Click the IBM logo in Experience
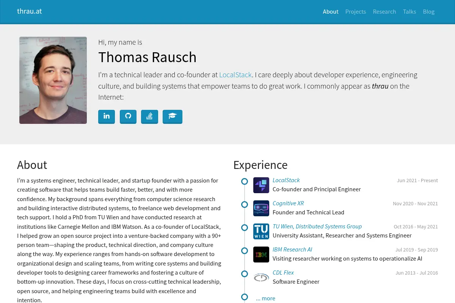The image size is (455, 303). 261,255
